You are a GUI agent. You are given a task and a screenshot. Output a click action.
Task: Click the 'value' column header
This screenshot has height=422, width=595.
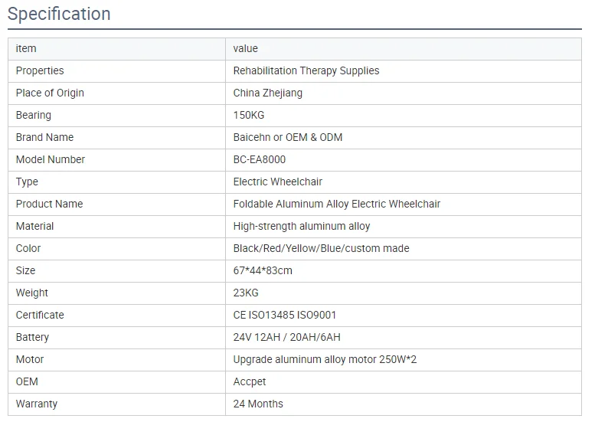click(x=245, y=48)
